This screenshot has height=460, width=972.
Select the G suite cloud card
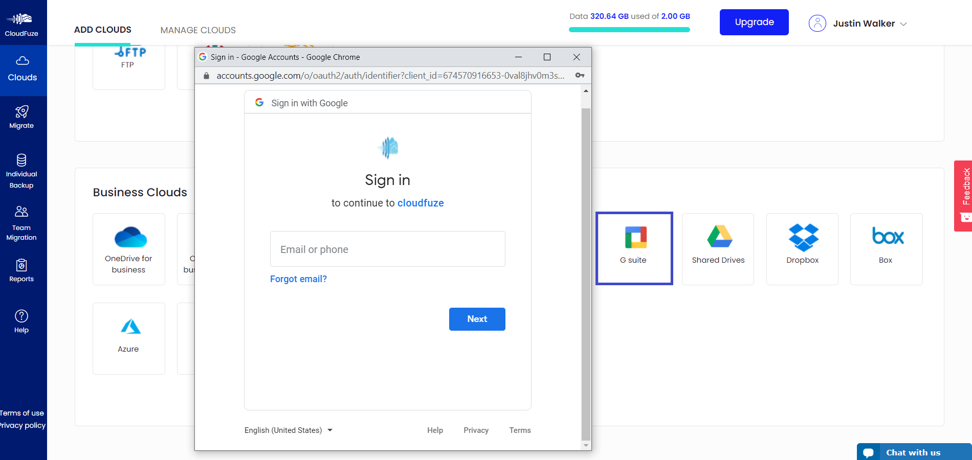coord(634,248)
